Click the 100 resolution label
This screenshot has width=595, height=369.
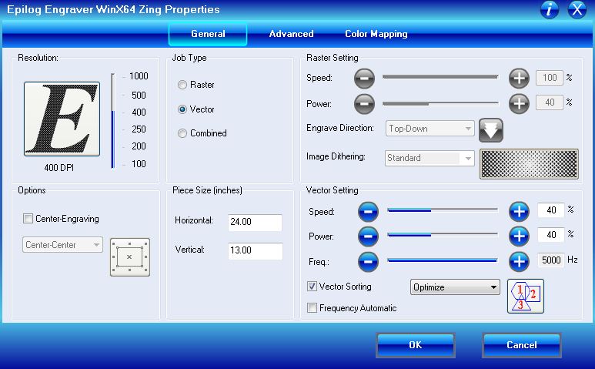(139, 163)
